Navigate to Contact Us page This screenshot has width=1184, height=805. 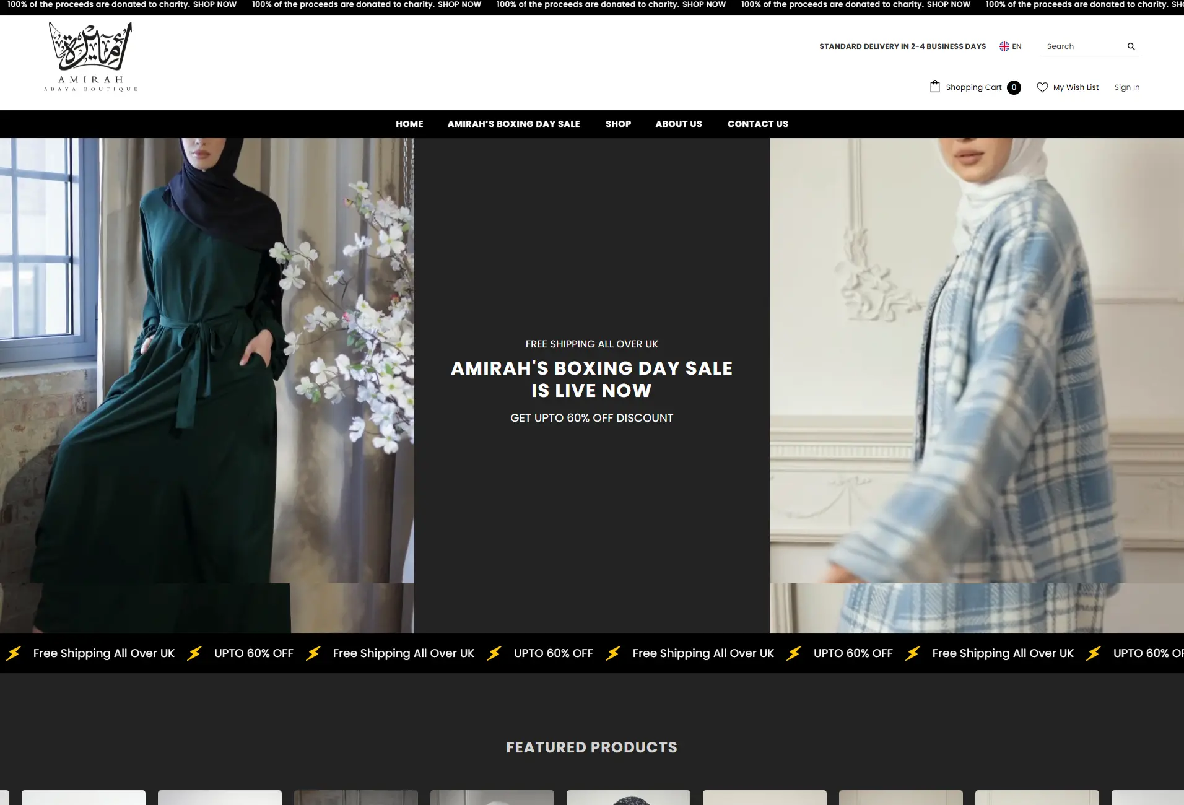(x=757, y=124)
